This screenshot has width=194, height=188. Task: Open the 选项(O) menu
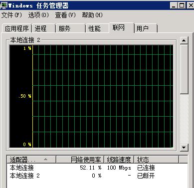coord(38,15)
